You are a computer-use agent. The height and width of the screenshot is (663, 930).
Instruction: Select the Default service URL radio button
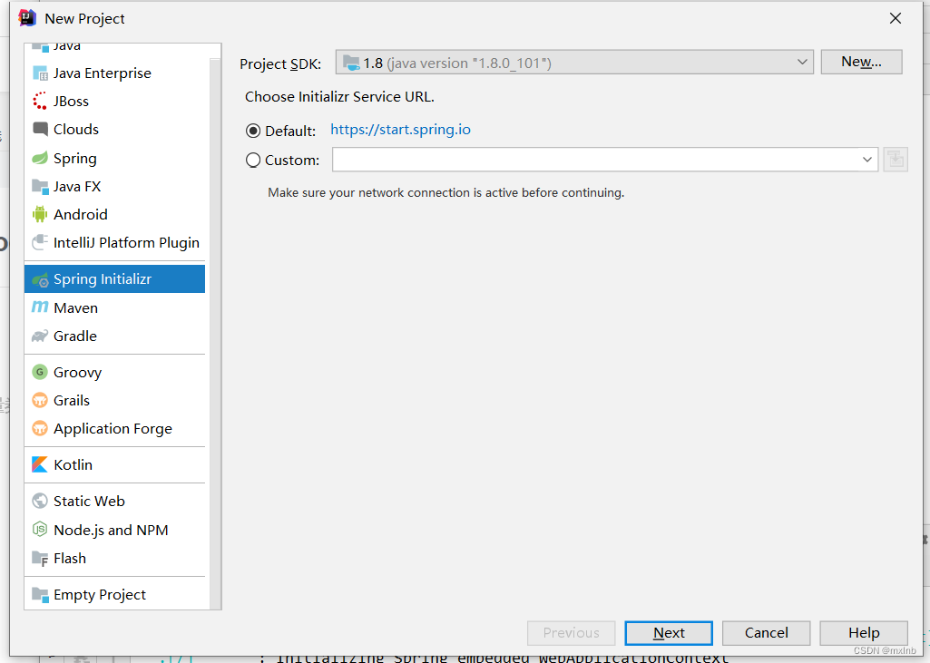(x=253, y=131)
